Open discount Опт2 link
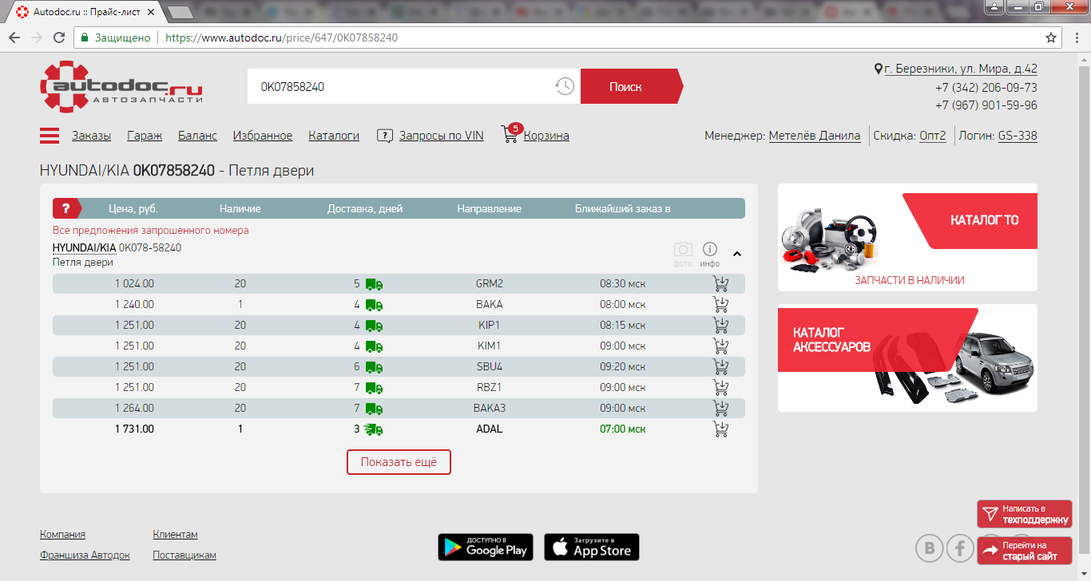1091x581 pixels. tap(933, 136)
